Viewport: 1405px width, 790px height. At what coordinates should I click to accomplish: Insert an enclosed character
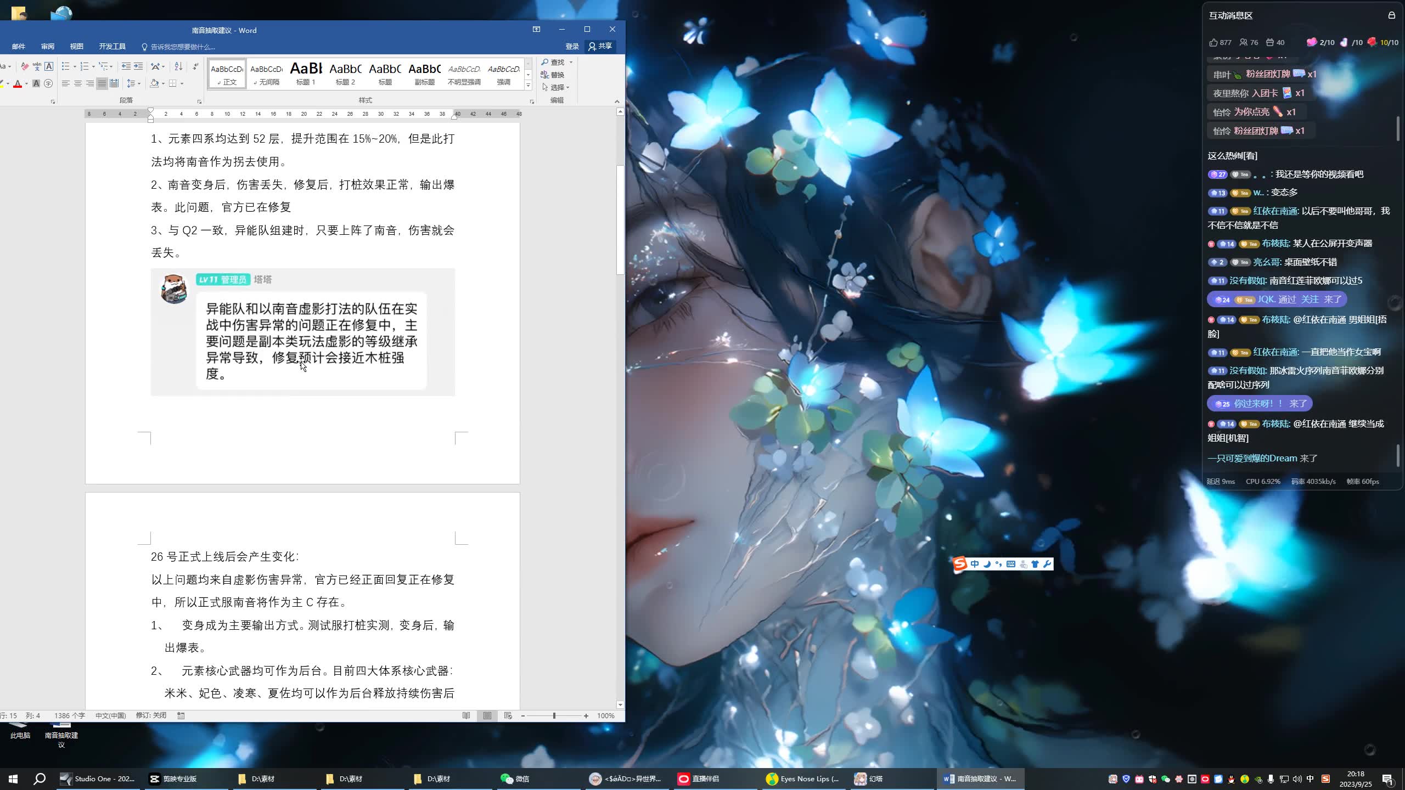(48, 83)
